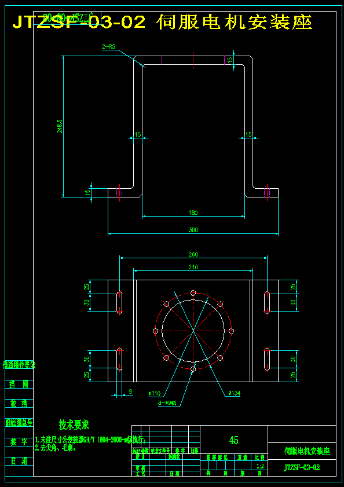Click the 45 material text in title block
The height and width of the screenshot is (487, 344).
point(234,440)
